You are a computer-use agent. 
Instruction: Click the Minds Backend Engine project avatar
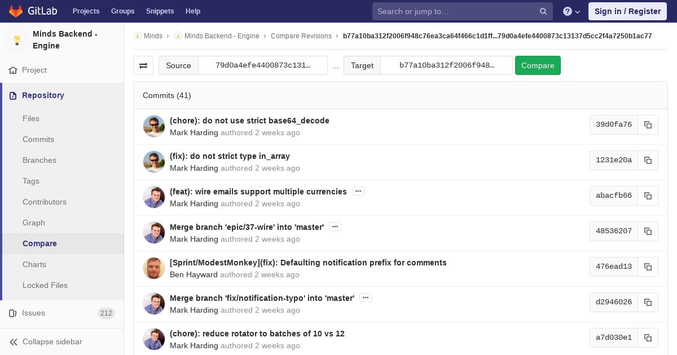pos(17,40)
